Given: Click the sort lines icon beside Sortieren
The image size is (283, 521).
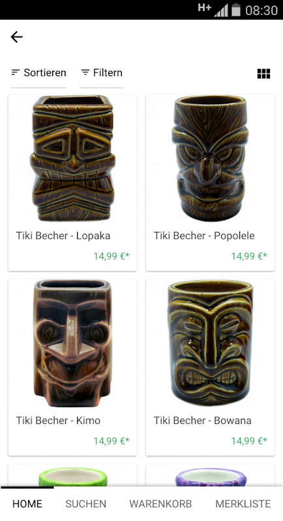Looking at the screenshot, I should [x=15, y=72].
